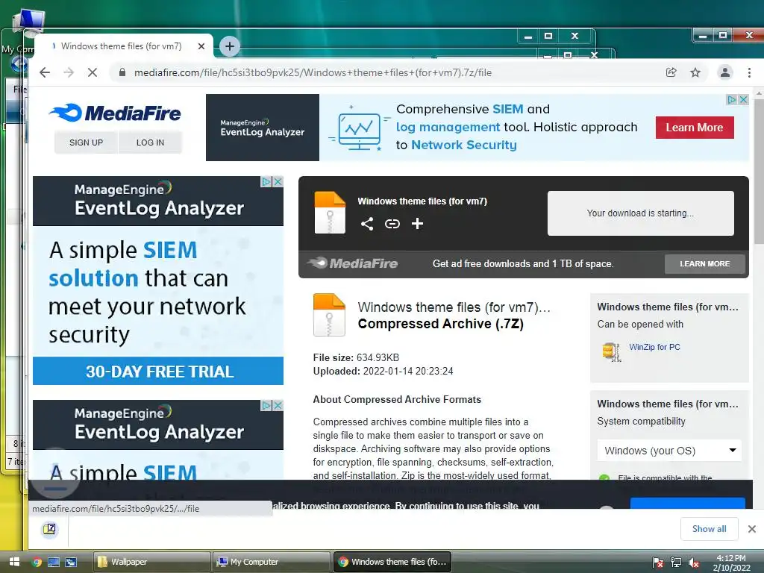View site security lock info
Screen dimensions: 764x573
coord(122,72)
